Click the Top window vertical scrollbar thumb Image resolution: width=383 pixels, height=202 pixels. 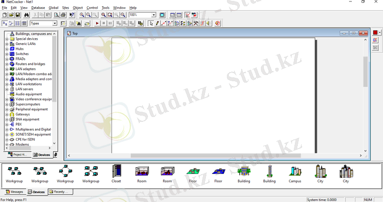click(x=365, y=72)
